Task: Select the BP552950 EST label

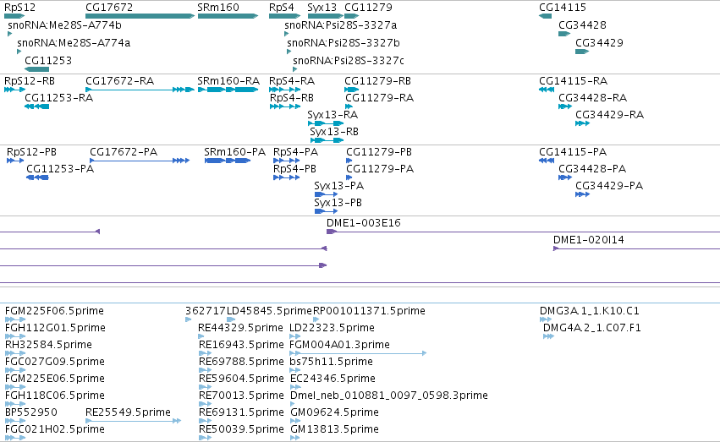Action: (31, 412)
